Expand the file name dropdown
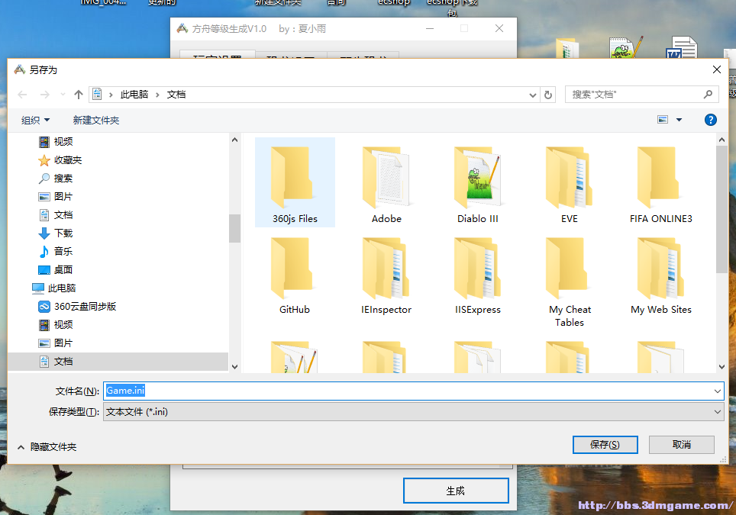 (717, 391)
